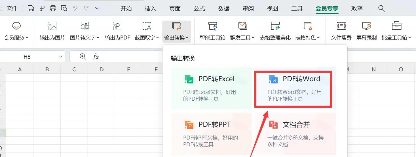Click the Print Preview icon
Image resolution: width=416 pixels, height=157 pixels.
coord(64,8)
